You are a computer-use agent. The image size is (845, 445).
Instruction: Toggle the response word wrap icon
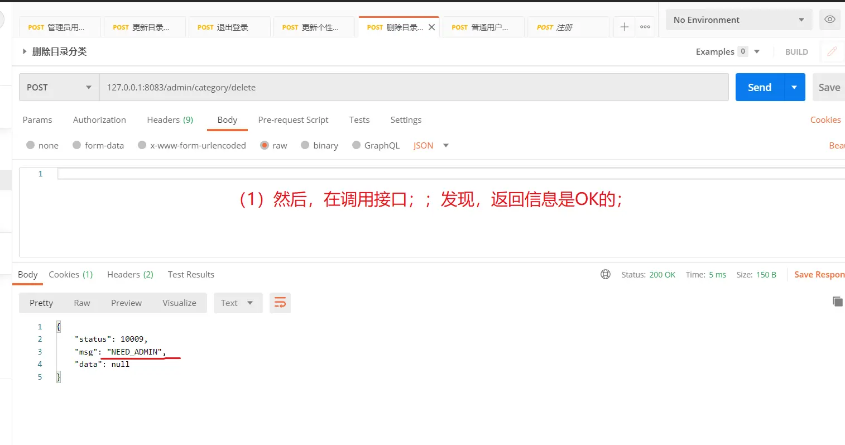click(x=280, y=303)
